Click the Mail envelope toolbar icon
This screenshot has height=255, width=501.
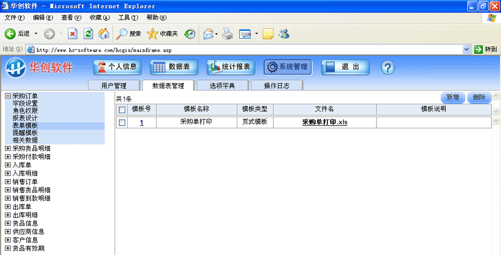209,33
